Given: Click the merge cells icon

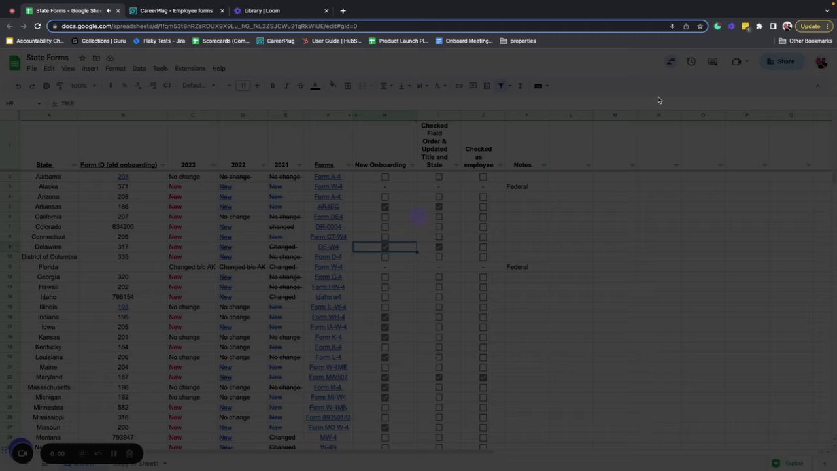Looking at the screenshot, I should (x=362, y=86).
